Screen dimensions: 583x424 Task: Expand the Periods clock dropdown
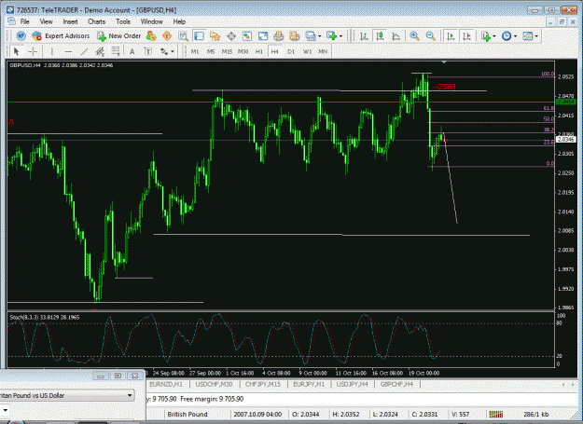tap(515, 36)
